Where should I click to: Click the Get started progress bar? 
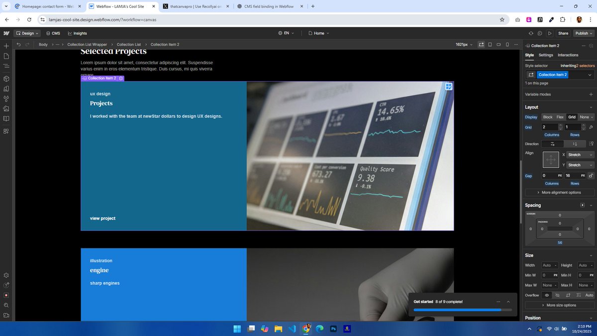coord(463,310)
